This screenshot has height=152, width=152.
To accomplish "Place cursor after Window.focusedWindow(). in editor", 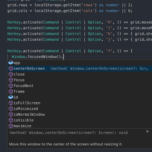I will click(64, 57).
